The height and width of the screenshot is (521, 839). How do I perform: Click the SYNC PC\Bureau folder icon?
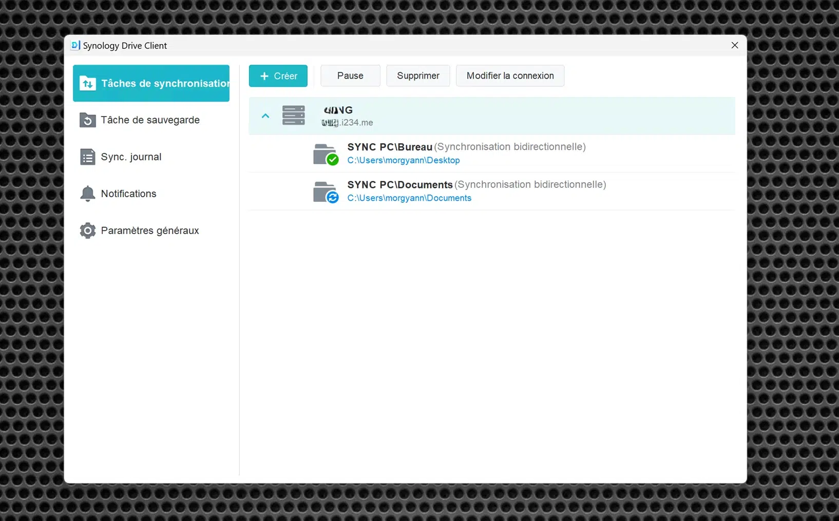point(326,155)
